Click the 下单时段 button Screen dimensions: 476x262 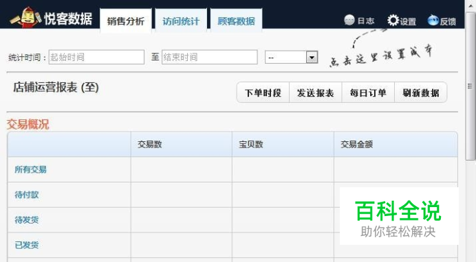(263, 93)
